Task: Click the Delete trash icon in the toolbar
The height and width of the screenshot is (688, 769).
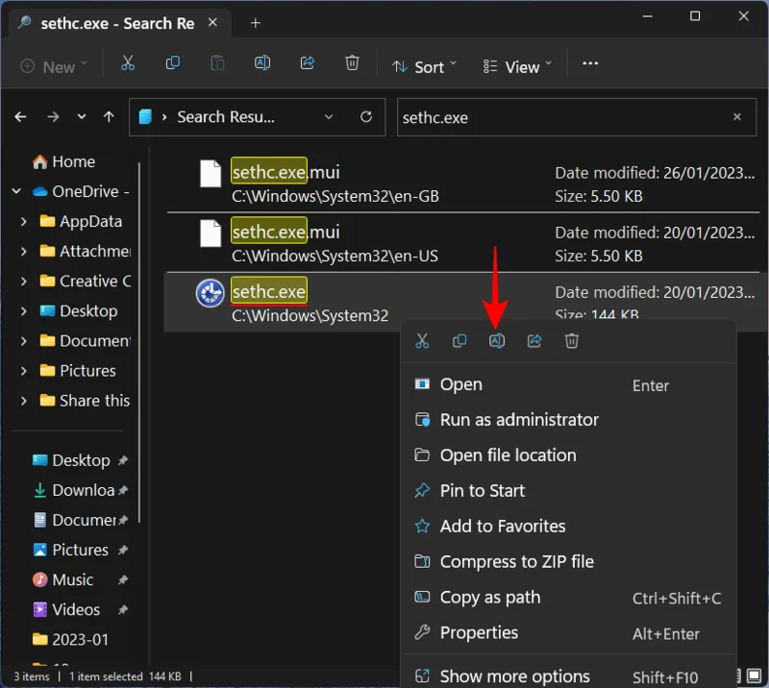Action: tap(352, 63)
